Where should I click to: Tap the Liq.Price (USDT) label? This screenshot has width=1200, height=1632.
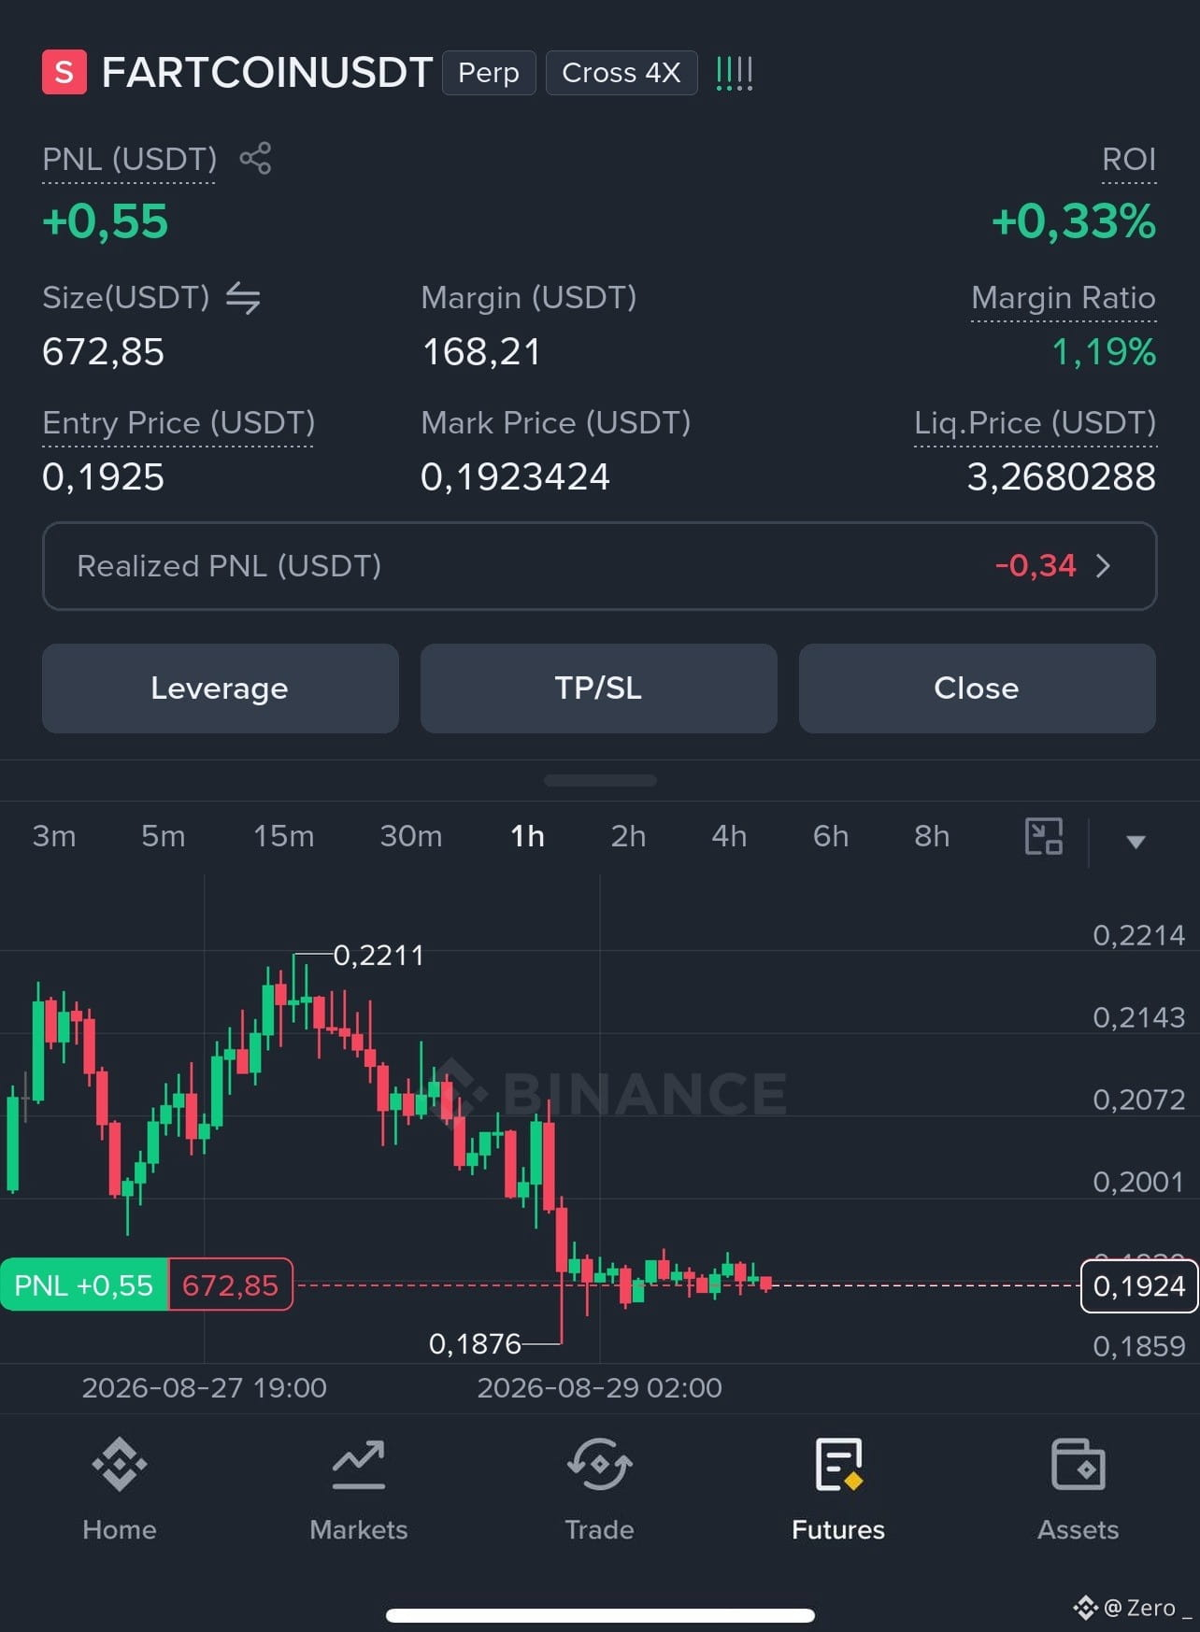click(x=1036, y=423)
